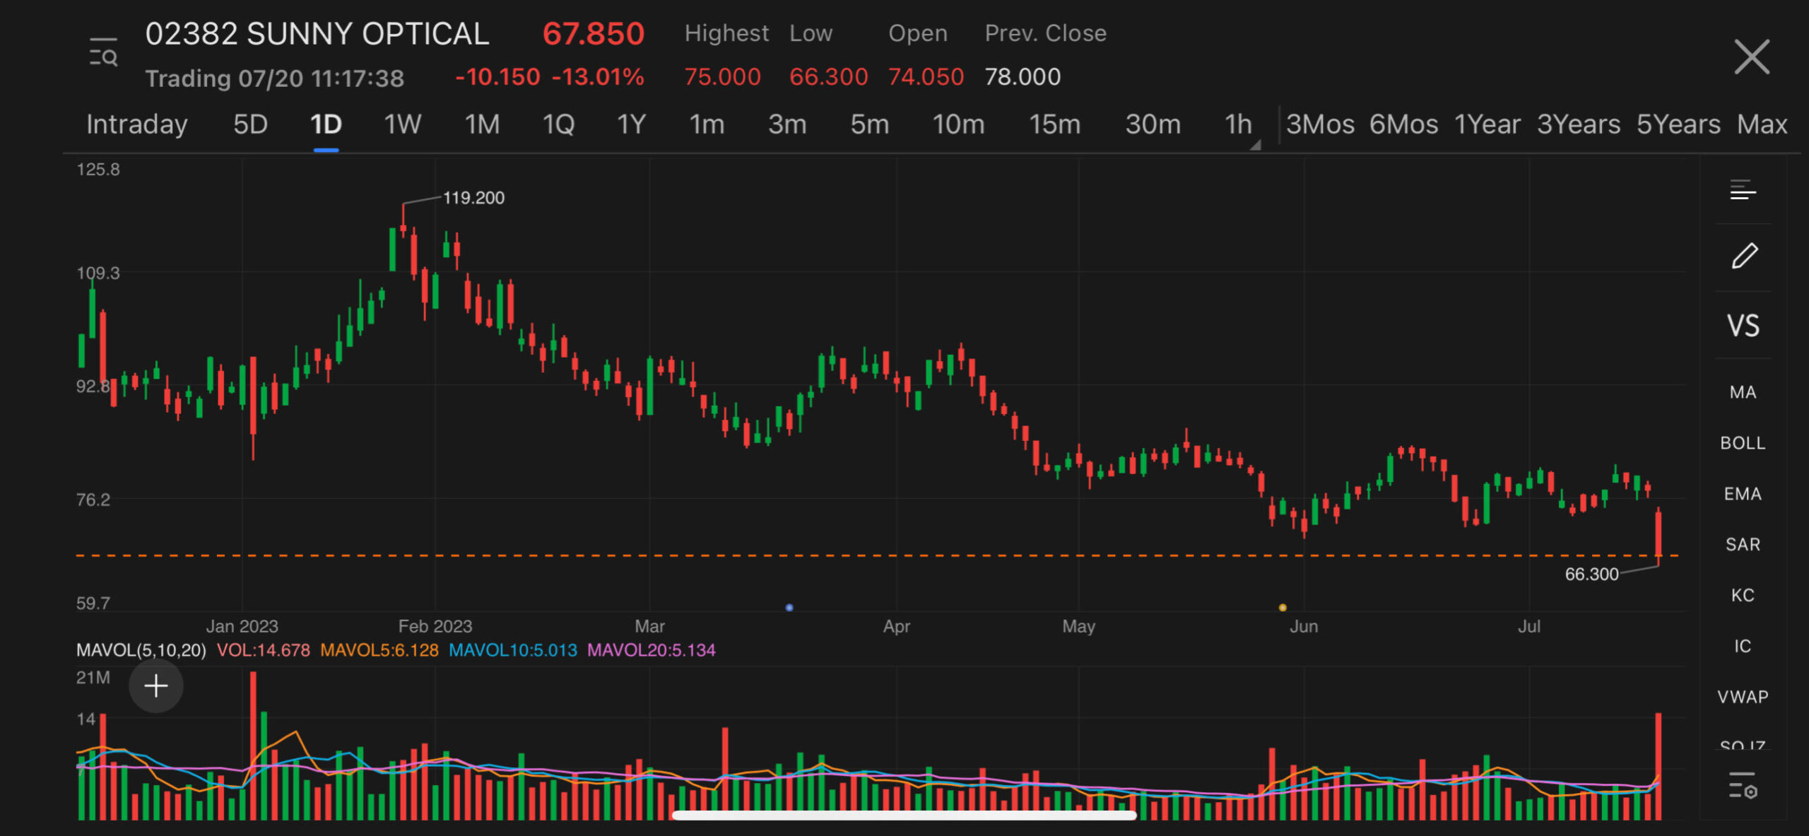Click the MAVOL20:5.134 value
The height and width of the screenshot is (836, 1809).
click(652, 650)
